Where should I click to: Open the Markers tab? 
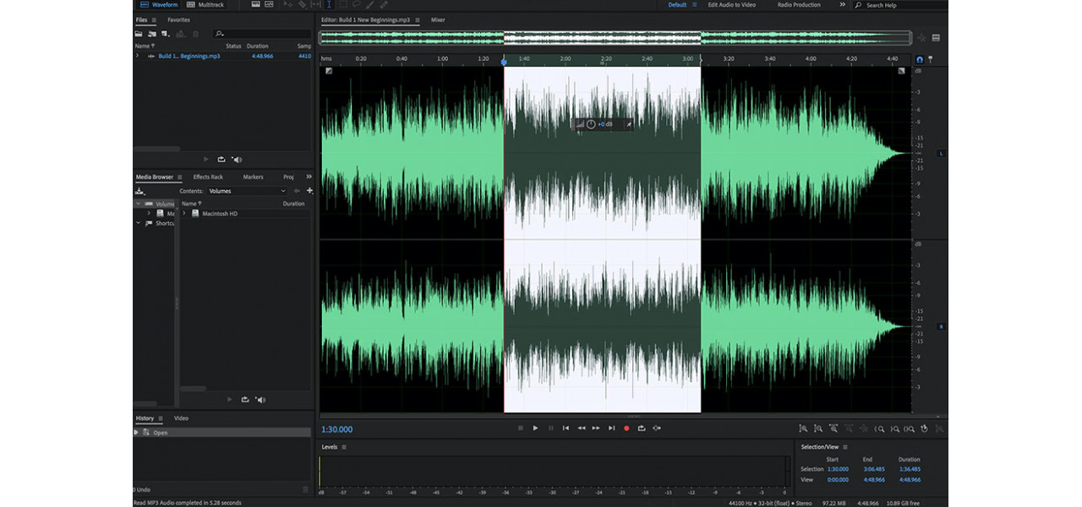click(253, 177)
